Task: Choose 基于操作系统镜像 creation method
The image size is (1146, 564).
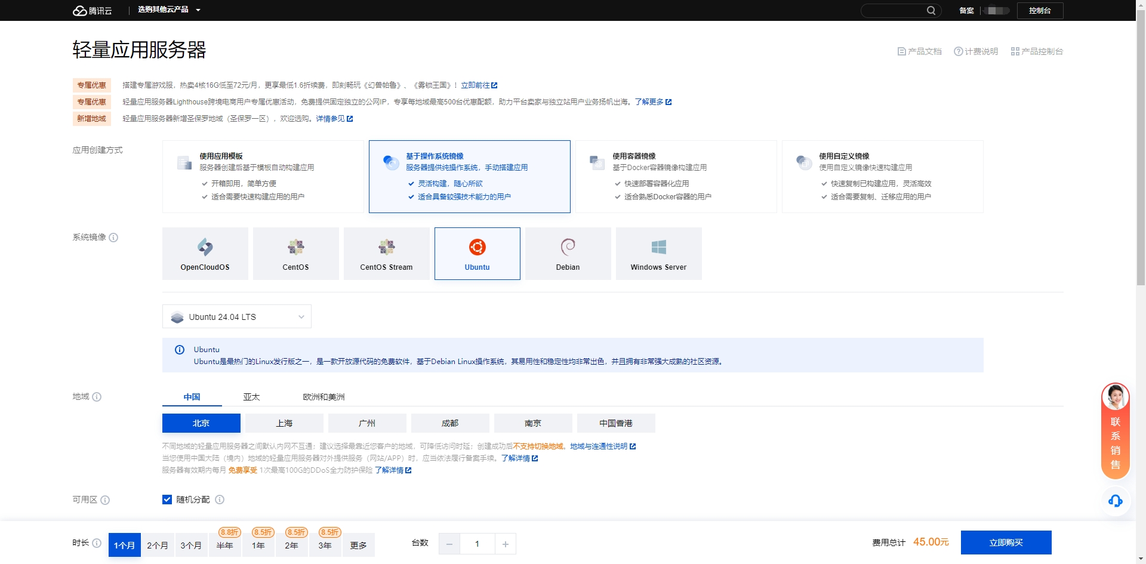Action: pyautogui.click(x=470, y=177)
